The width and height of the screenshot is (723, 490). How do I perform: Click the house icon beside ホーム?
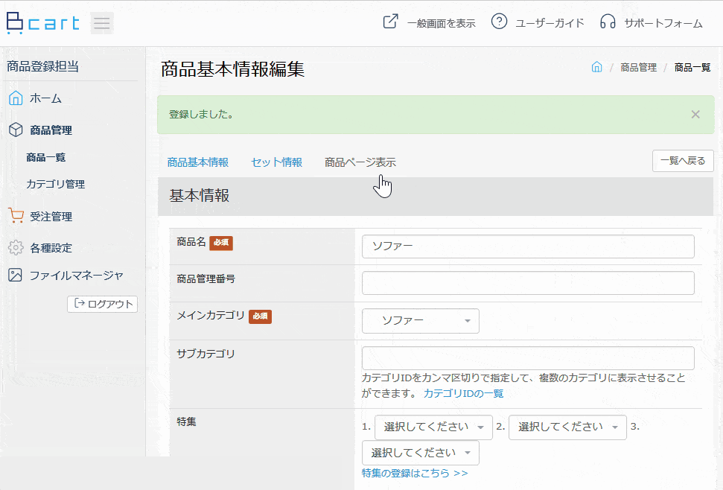(16, 98)
